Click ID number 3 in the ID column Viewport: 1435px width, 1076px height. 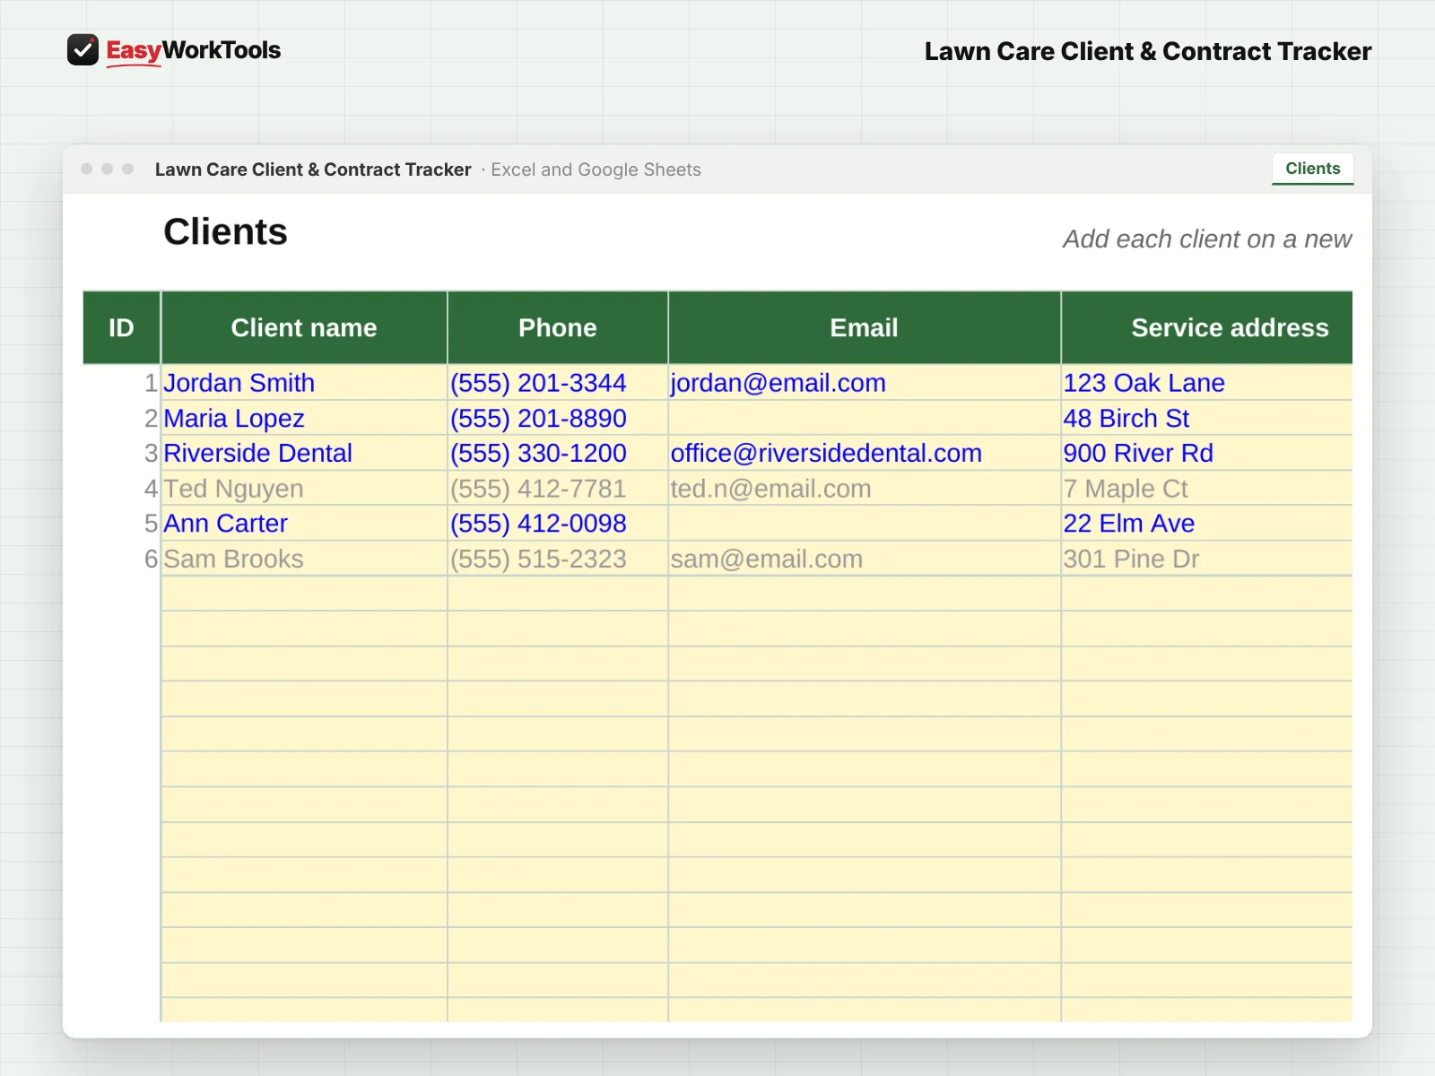pyautogui.click(x=151, y=453)
